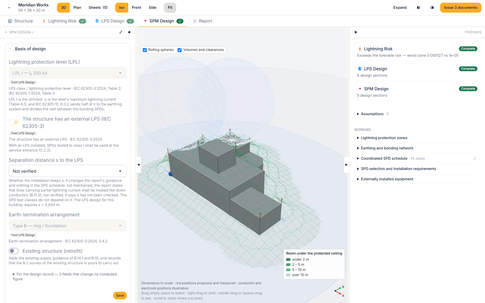This screenshot has height=303, width=485.
Task: Click the expand icon in SPM Design header
Action: click(121, 32)
